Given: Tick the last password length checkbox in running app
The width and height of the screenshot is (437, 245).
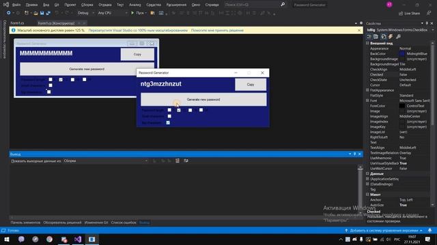Looking at the screenshot, I should pos(201,110).
